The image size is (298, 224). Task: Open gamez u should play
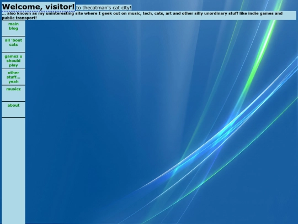click(x=13, y=61)
